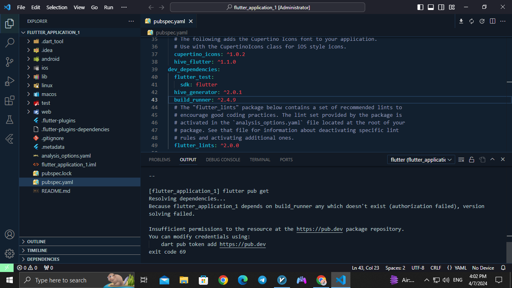Image resolution: width=512 pixels, height=288 pixels.
Task: Toggle the Primary Side Bar
Action: [x=420, y=7]
